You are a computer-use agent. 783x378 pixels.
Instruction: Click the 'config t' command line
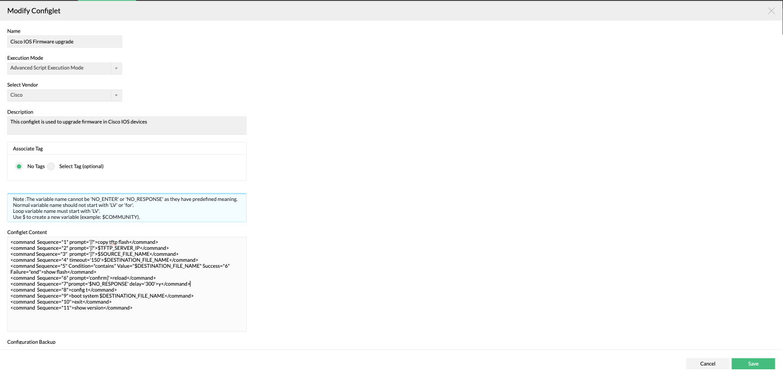(64, 290)
